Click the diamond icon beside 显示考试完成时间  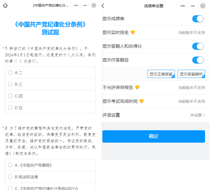141,101
